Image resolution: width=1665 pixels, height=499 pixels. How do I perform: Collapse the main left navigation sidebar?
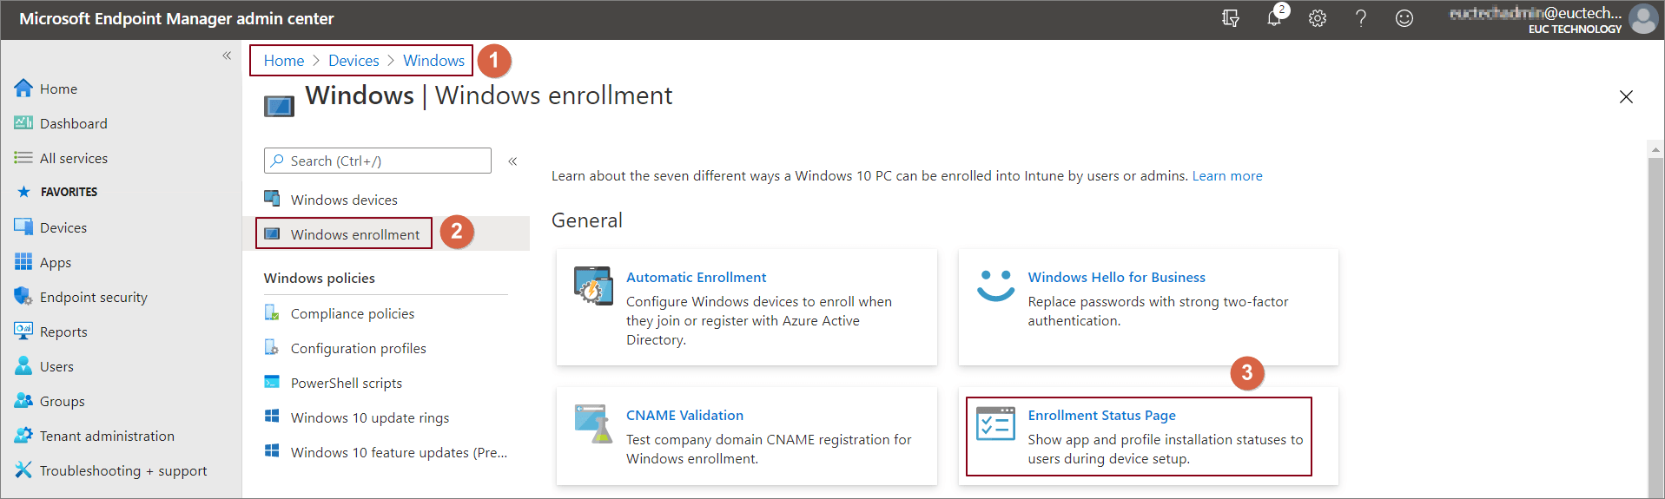(x=227, y=56)
